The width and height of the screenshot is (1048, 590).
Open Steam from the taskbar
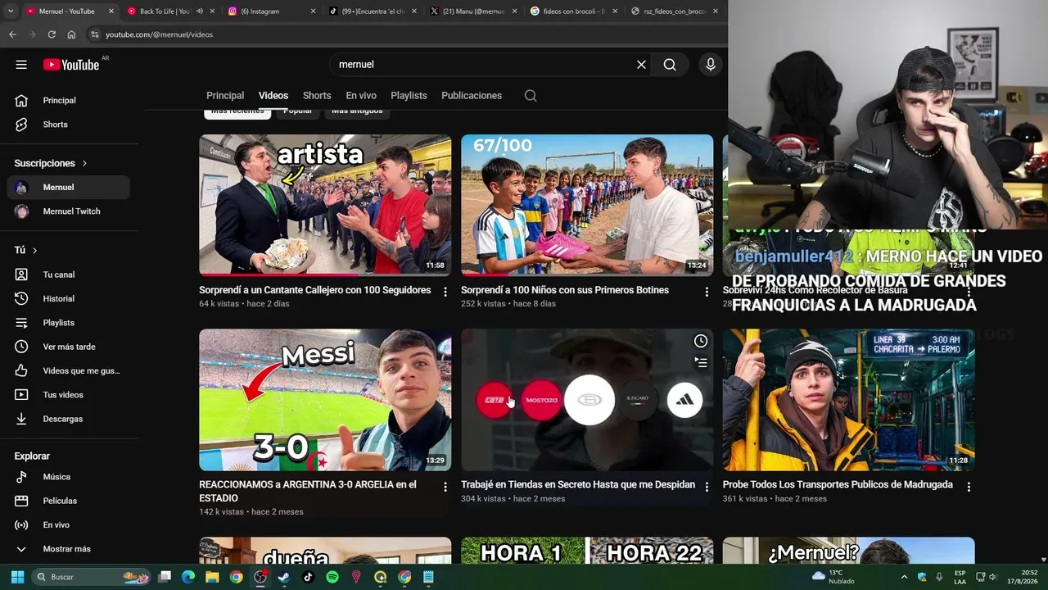coord(283,577)
